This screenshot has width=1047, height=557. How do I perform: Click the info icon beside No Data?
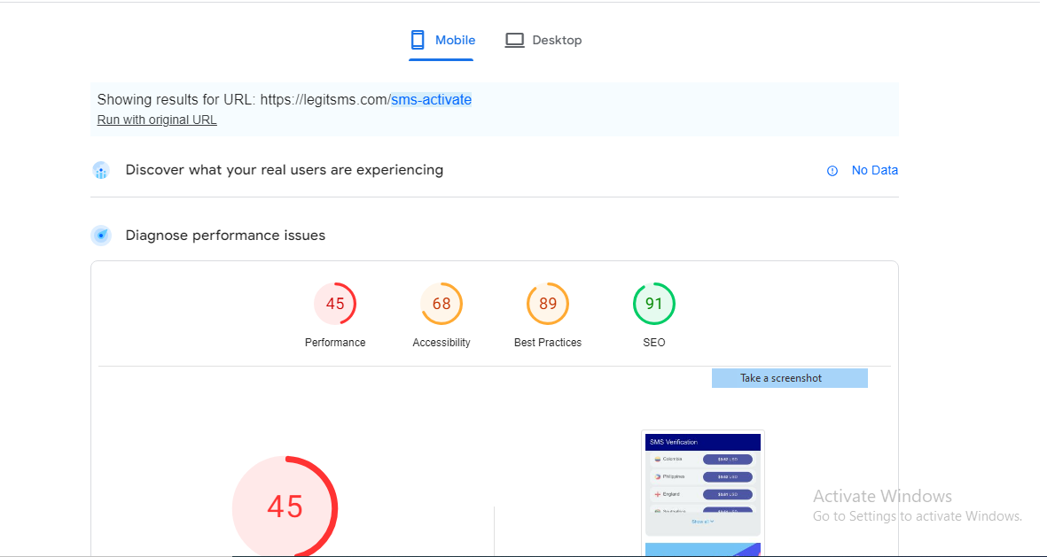(832, 171)
